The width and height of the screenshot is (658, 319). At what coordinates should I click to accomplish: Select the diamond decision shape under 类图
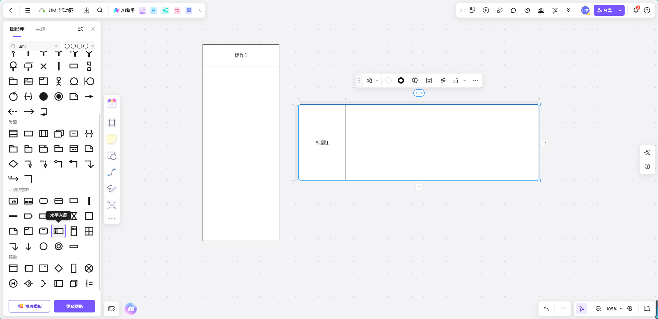coord(13,164)
